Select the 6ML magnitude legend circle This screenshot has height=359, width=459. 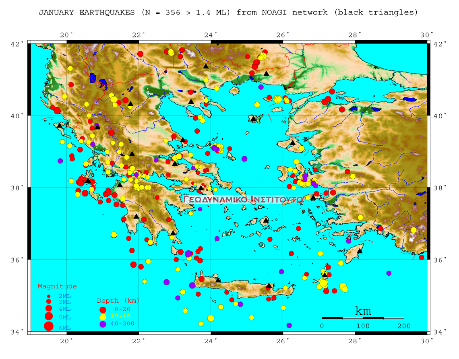click(49, 326)
